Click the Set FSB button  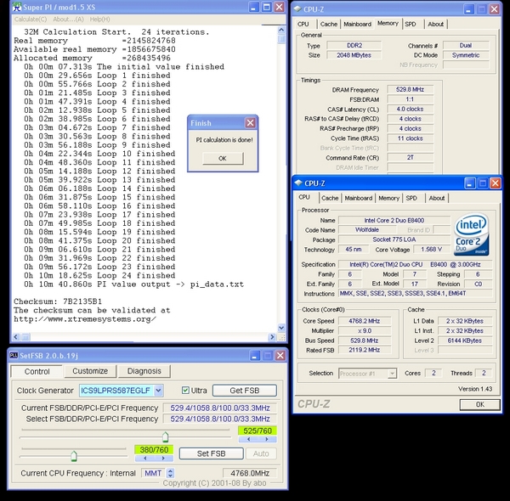point(211,453)
